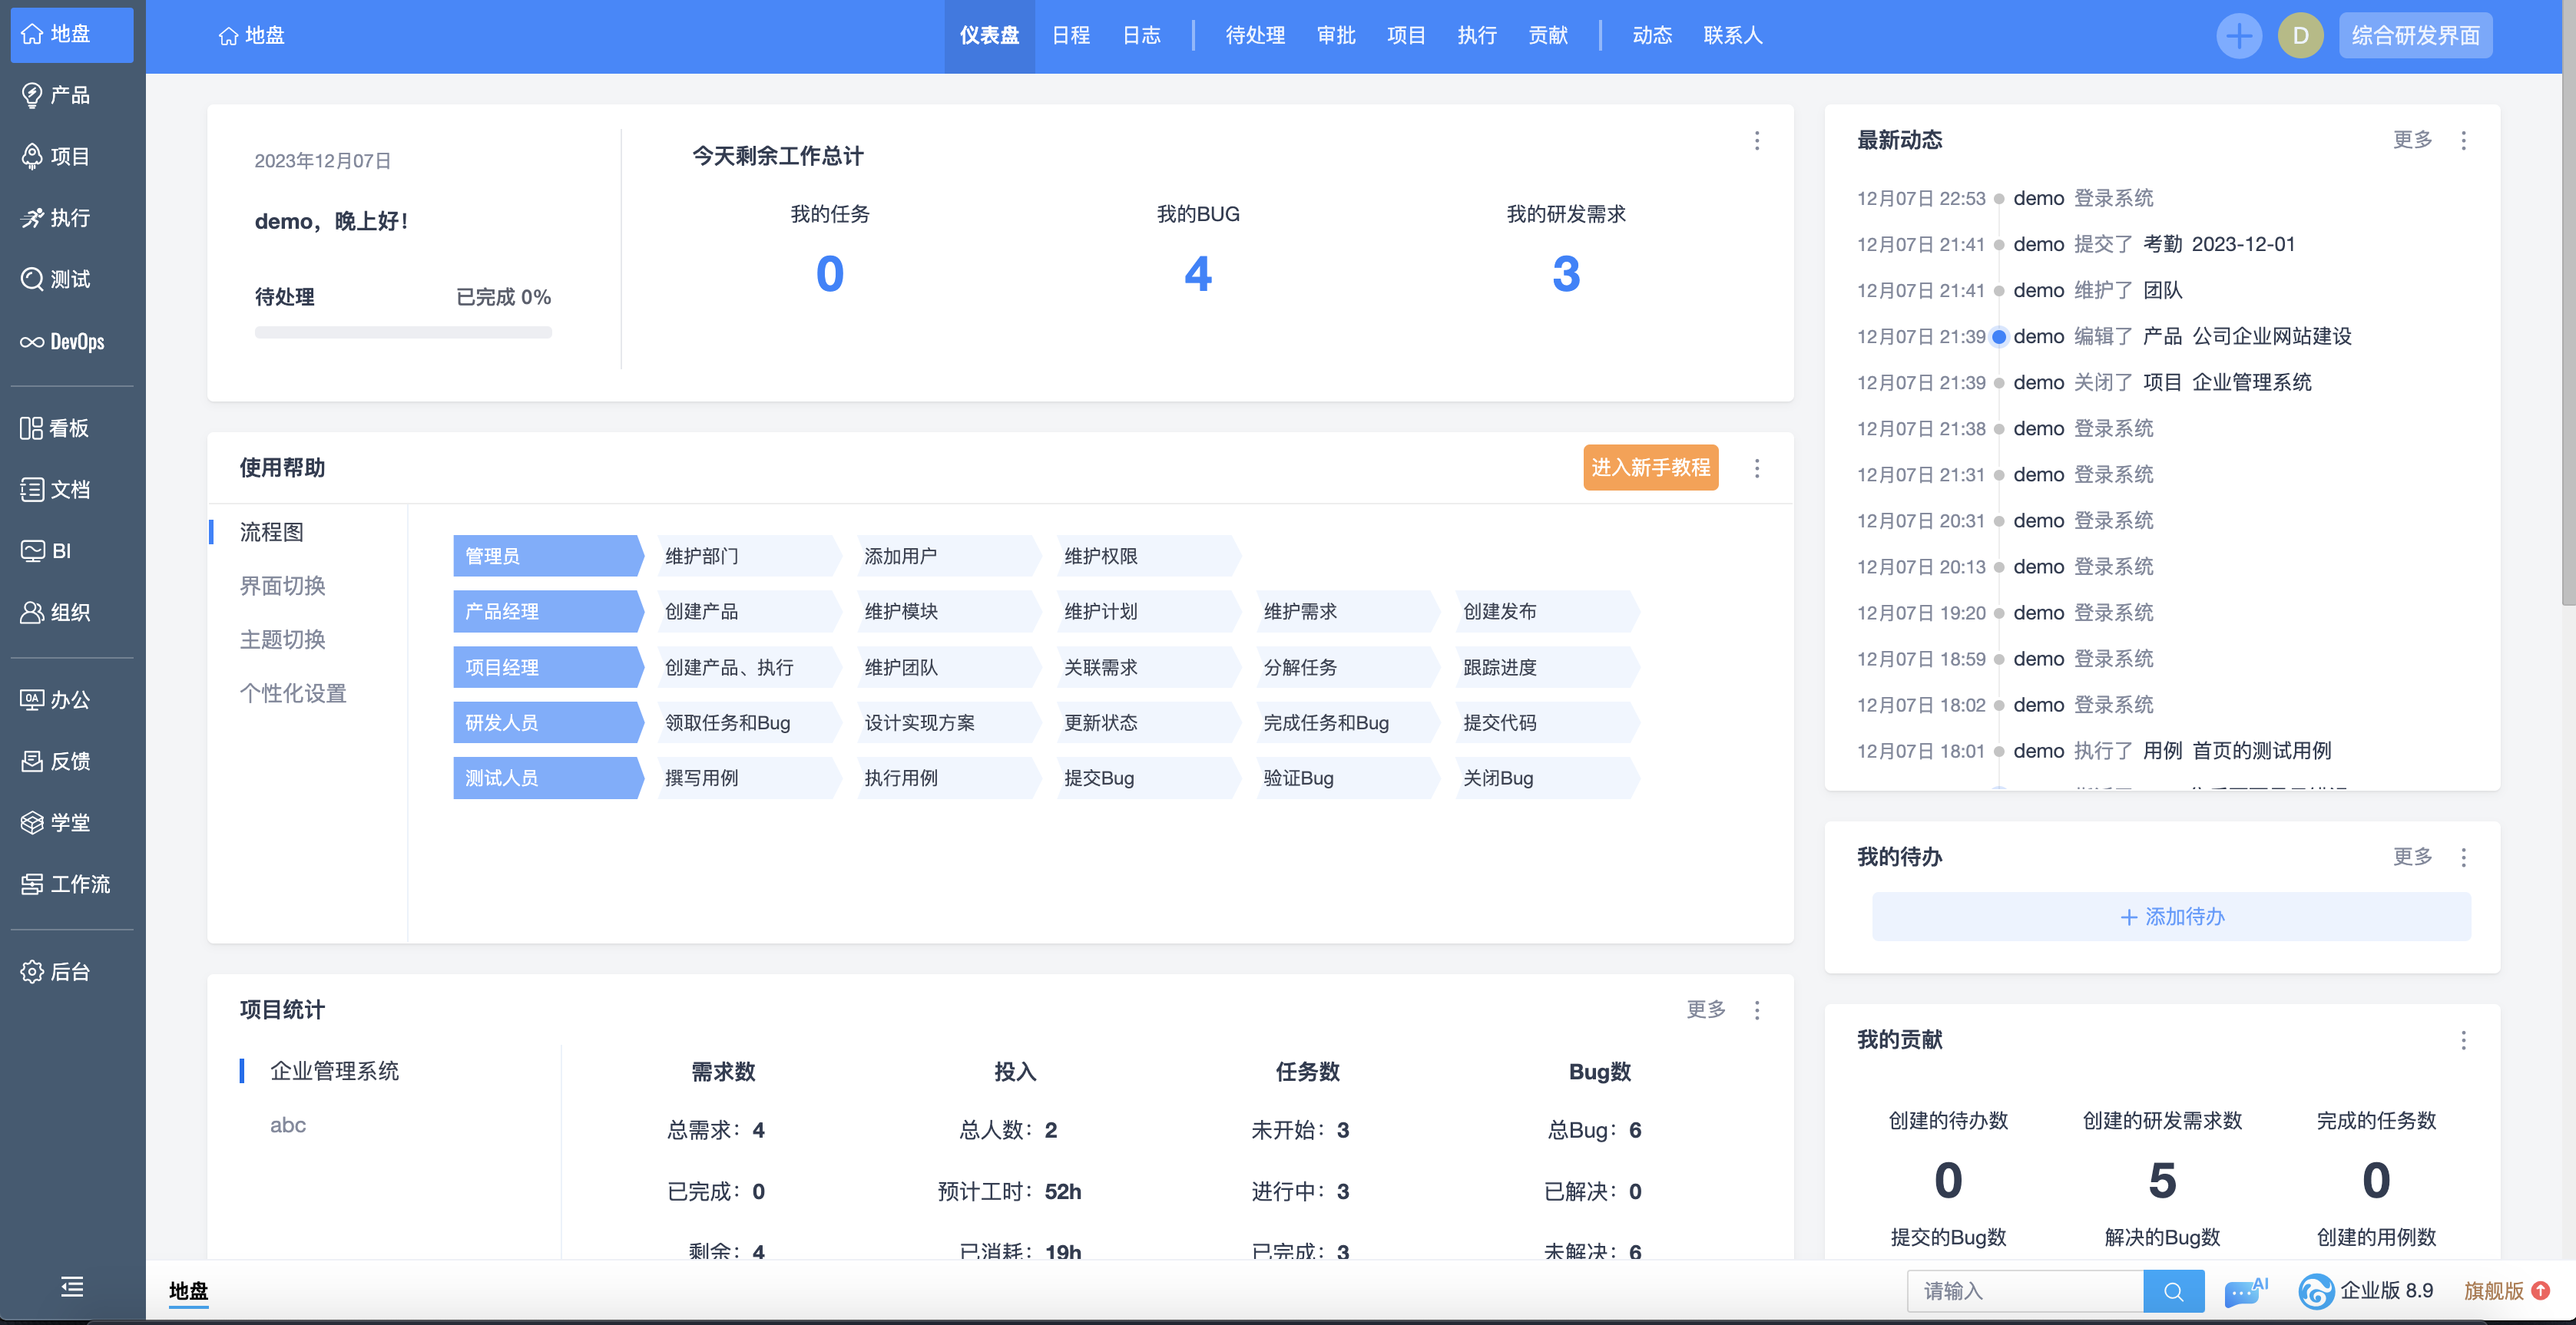Click the plus quick-create button
This screenshot has width=2576, height=1325.
coord(2239,36)
